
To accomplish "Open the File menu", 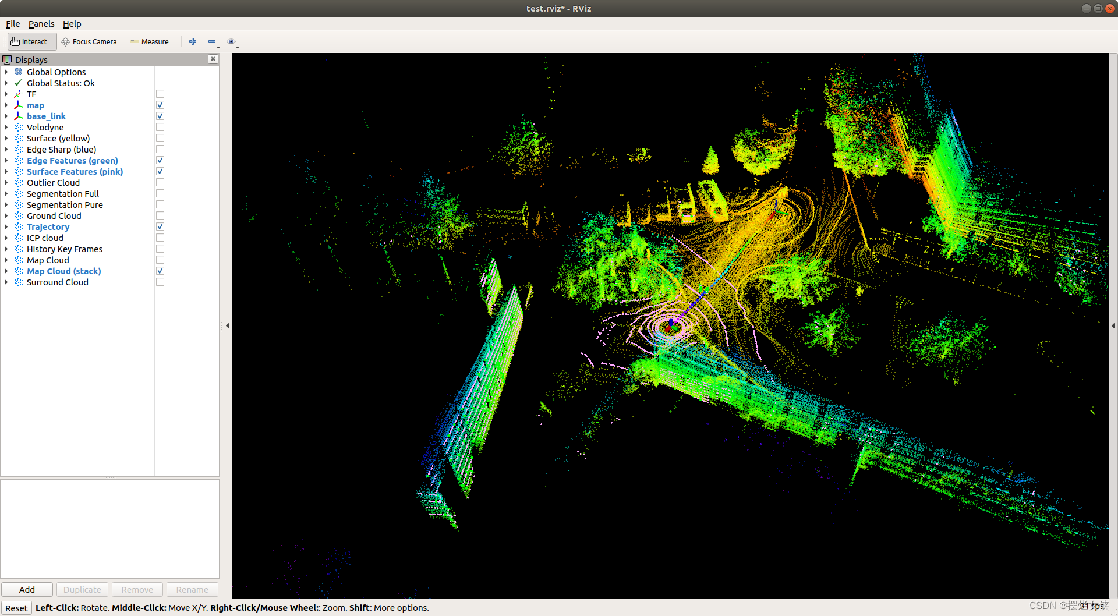I will pos(13,24).
